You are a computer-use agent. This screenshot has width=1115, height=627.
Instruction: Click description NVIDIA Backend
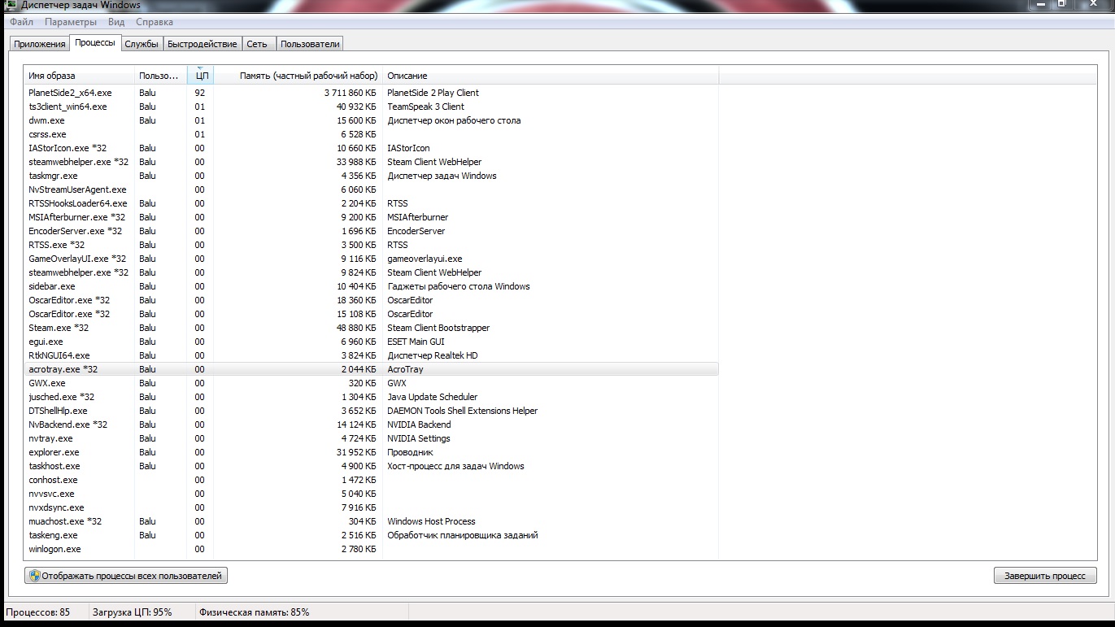(x=419, y=425)
